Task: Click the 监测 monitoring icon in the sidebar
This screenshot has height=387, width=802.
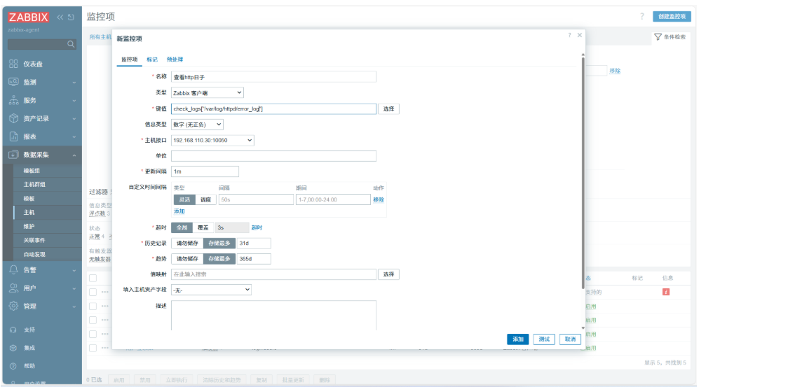Action: point(14,82)
